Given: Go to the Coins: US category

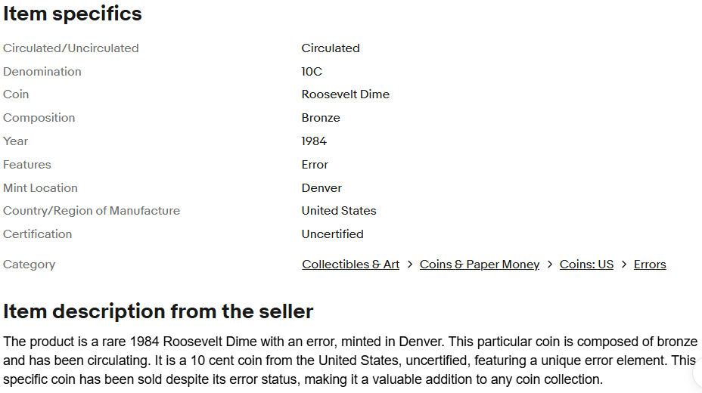Looking at the screenshot, I should pos(586,265).
